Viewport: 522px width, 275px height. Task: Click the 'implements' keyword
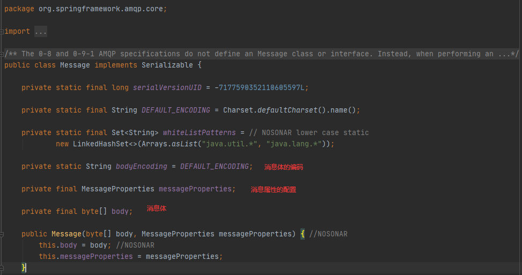pyautogui.click(x=116, y=65)
